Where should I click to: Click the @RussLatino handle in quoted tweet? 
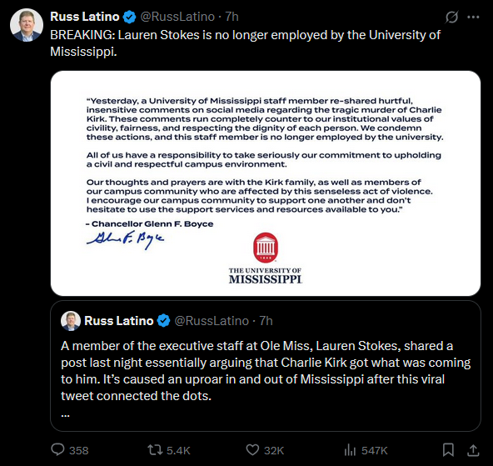point(212,321)
